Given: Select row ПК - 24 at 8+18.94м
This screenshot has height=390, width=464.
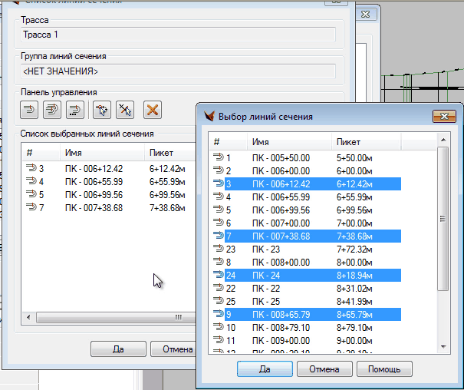Looking at the screenshot, I should coord(322,275).
